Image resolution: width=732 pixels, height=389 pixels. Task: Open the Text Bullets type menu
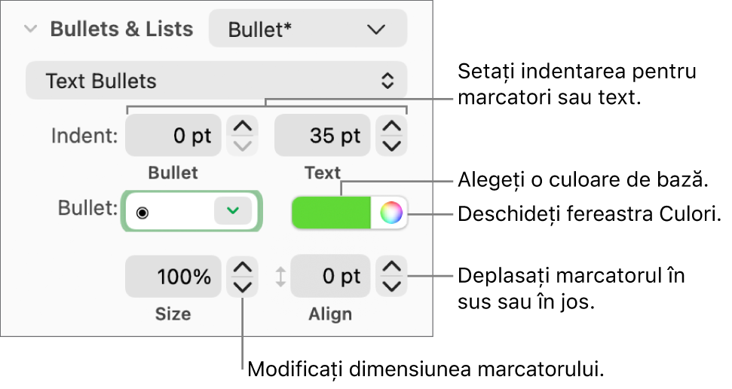pyautogui.click(x=216, y=81)
